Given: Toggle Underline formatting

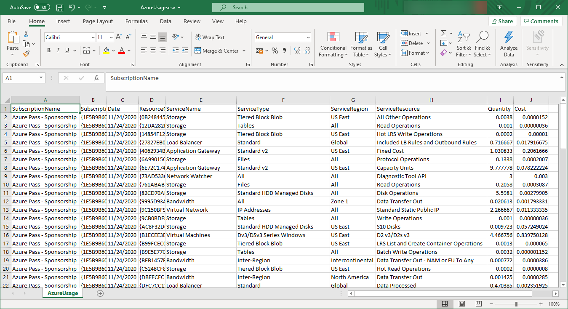Looking at the screenshot, I should (67, 51).
